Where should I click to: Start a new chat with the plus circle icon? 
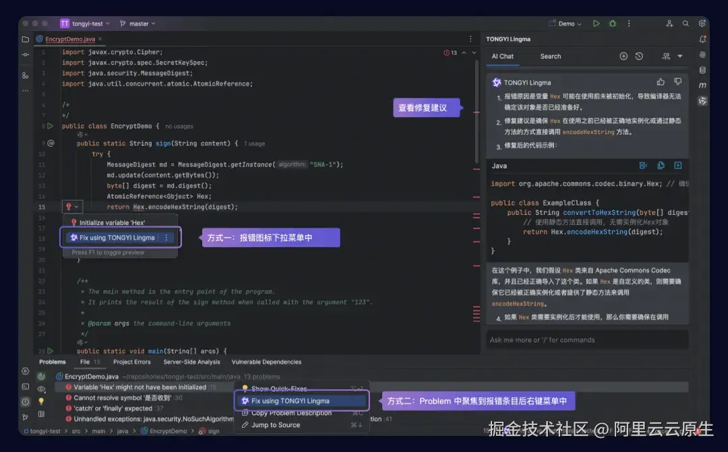pyautogui.click(x=624, y=56)
